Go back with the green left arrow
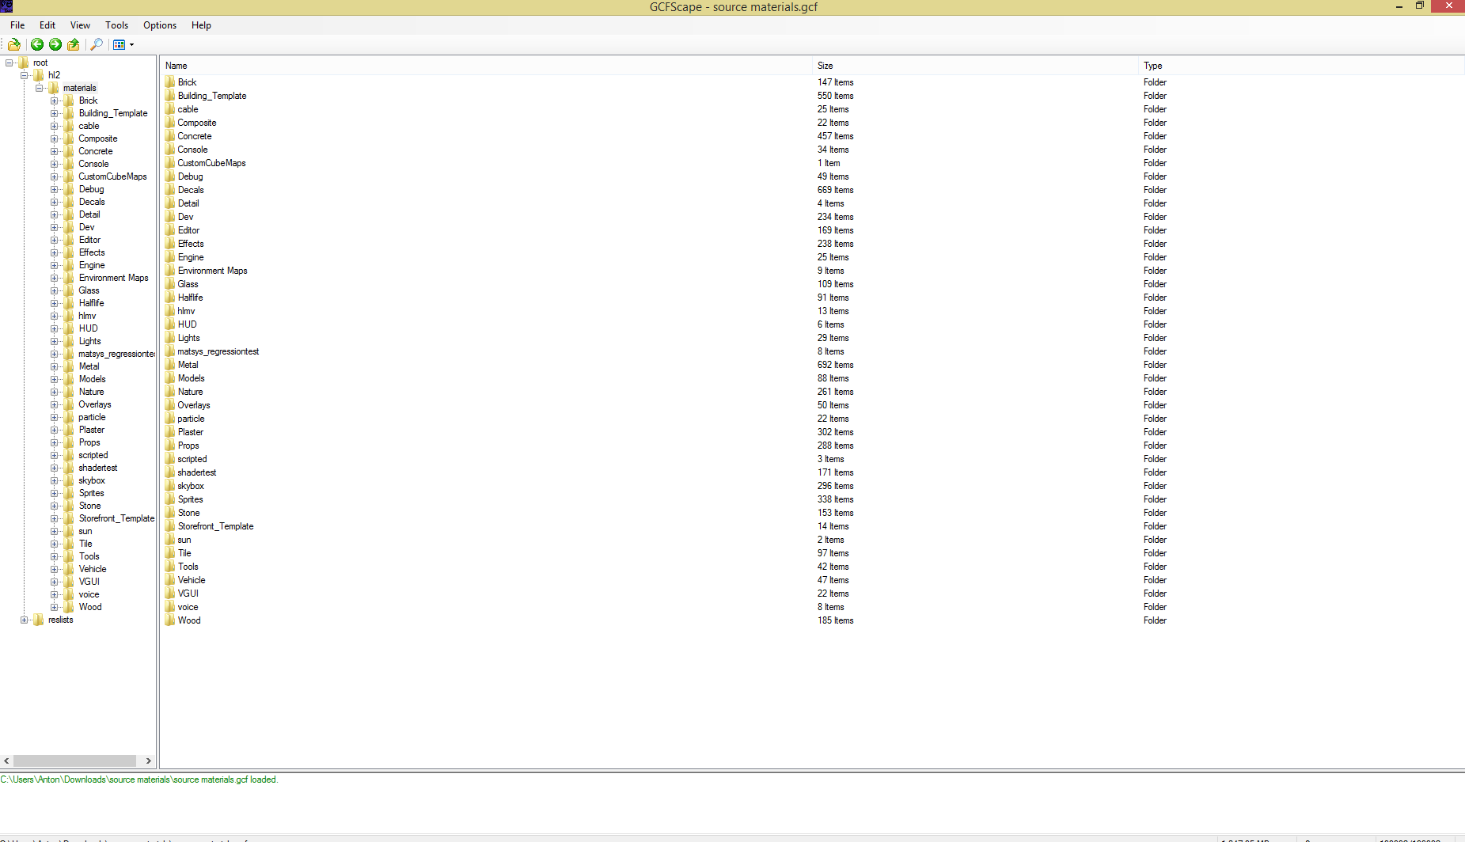Image resolution: width=1465 pixels, height=842 pixels. 37,44
